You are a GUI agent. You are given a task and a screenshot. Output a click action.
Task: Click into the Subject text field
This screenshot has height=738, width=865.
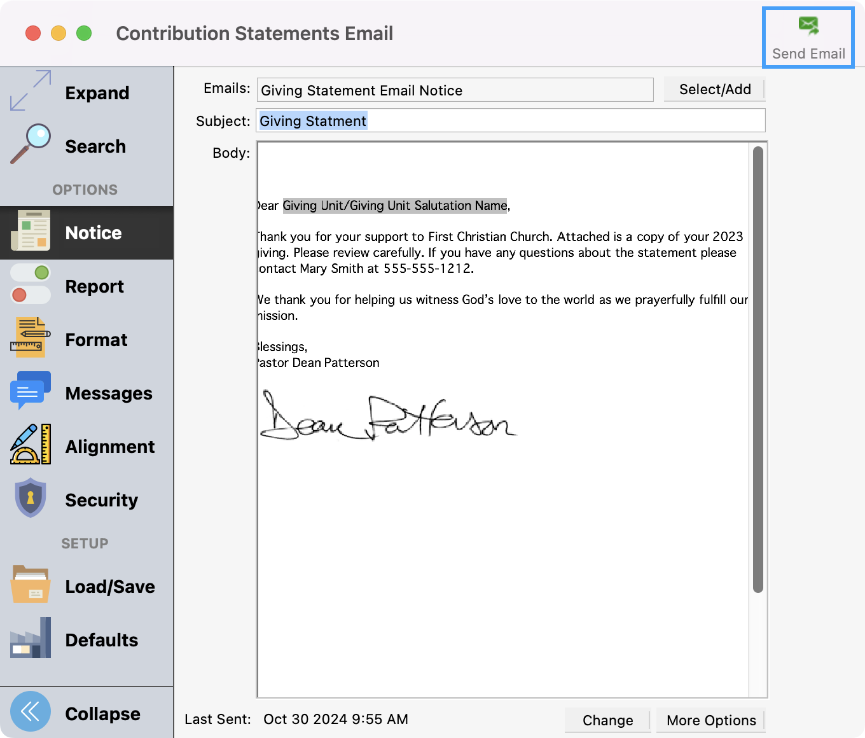pyautogui.click(x=560, y=121)
